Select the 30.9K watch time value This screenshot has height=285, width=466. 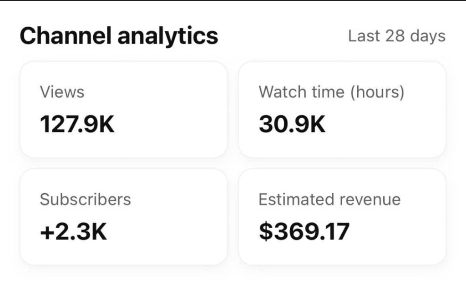(x=292, y=125)
